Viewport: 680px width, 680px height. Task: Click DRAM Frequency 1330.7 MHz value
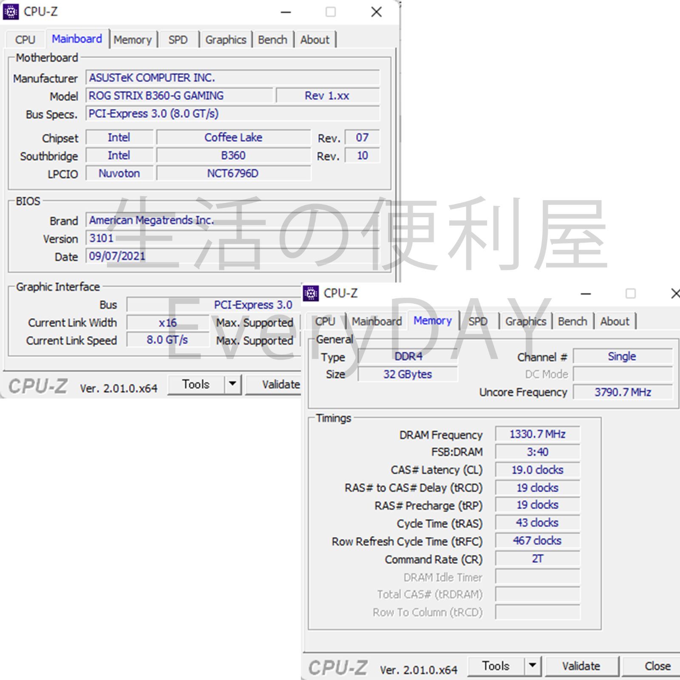point(538,434)
